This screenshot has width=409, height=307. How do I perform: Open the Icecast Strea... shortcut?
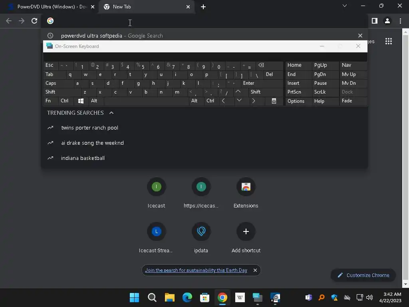pos(156,238)
